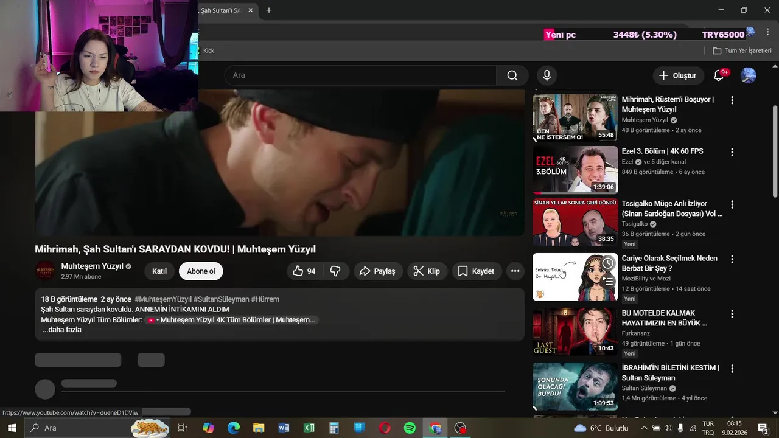
Task: Open the Muhteşem Yüzyıl channel link under Mihrimah, Rüstem'i
Action: (x=645, y=120)
